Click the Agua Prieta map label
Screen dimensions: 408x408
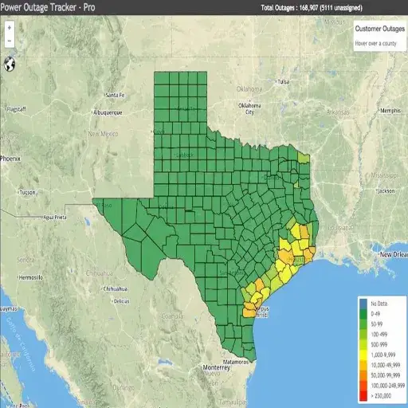point(55,218)
